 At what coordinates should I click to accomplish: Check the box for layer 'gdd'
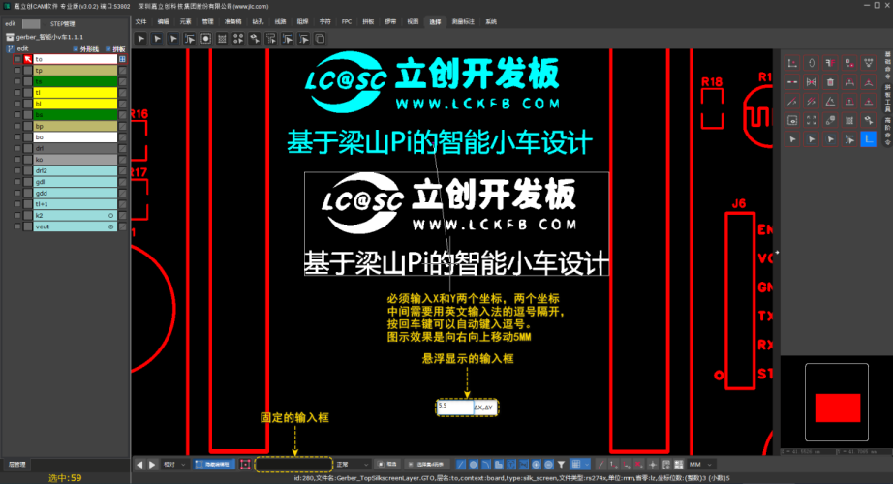pos(17,193)
